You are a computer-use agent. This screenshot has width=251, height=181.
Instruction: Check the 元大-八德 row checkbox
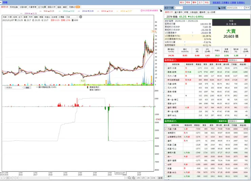pyautogui.click(x=166, y=76)
